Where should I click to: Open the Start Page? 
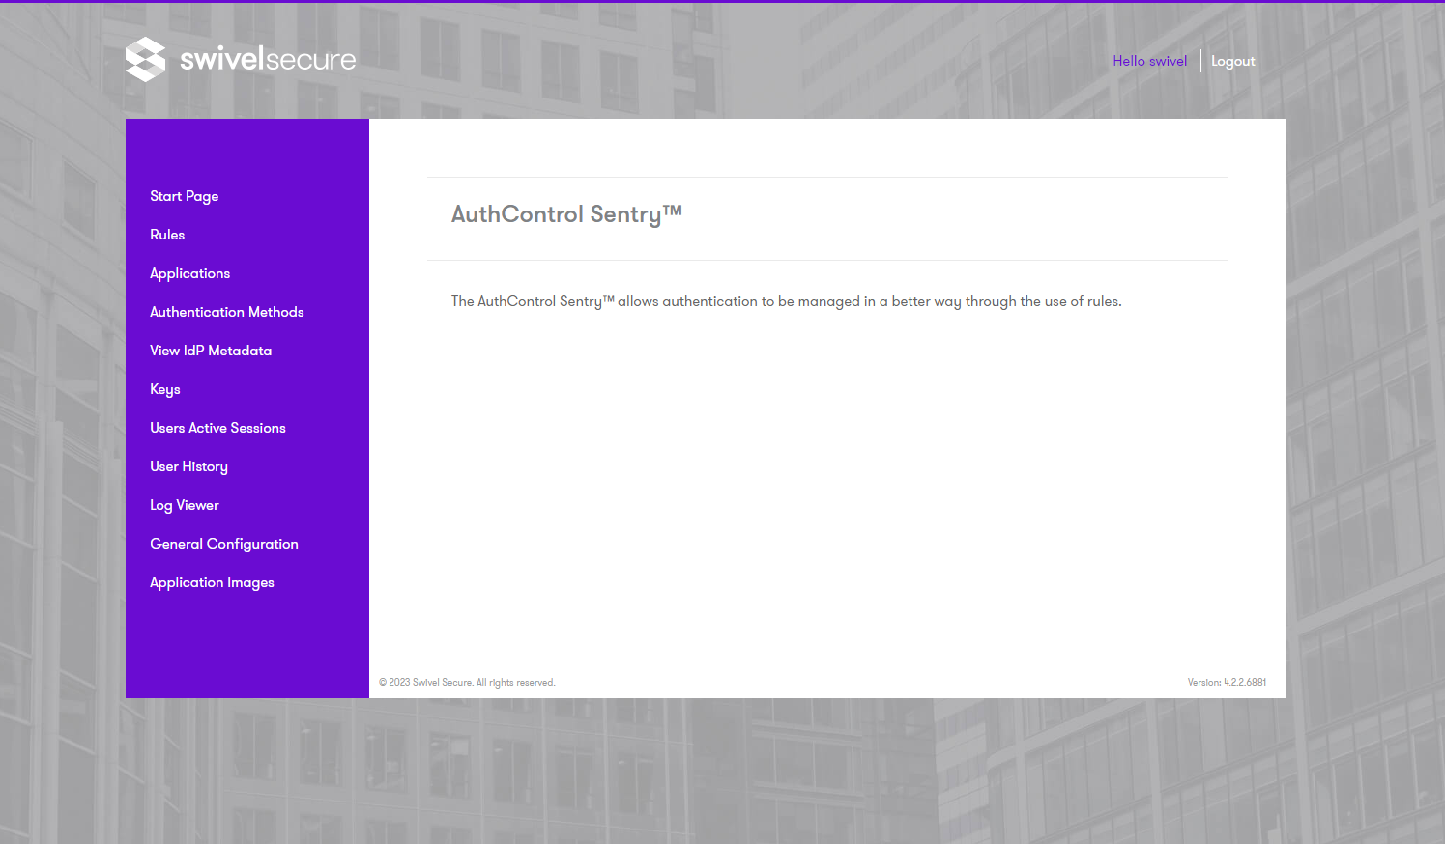click(x=184, y=196)
